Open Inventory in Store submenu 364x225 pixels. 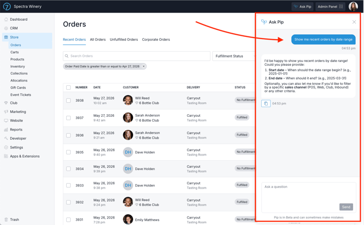(x=17, y=66)
